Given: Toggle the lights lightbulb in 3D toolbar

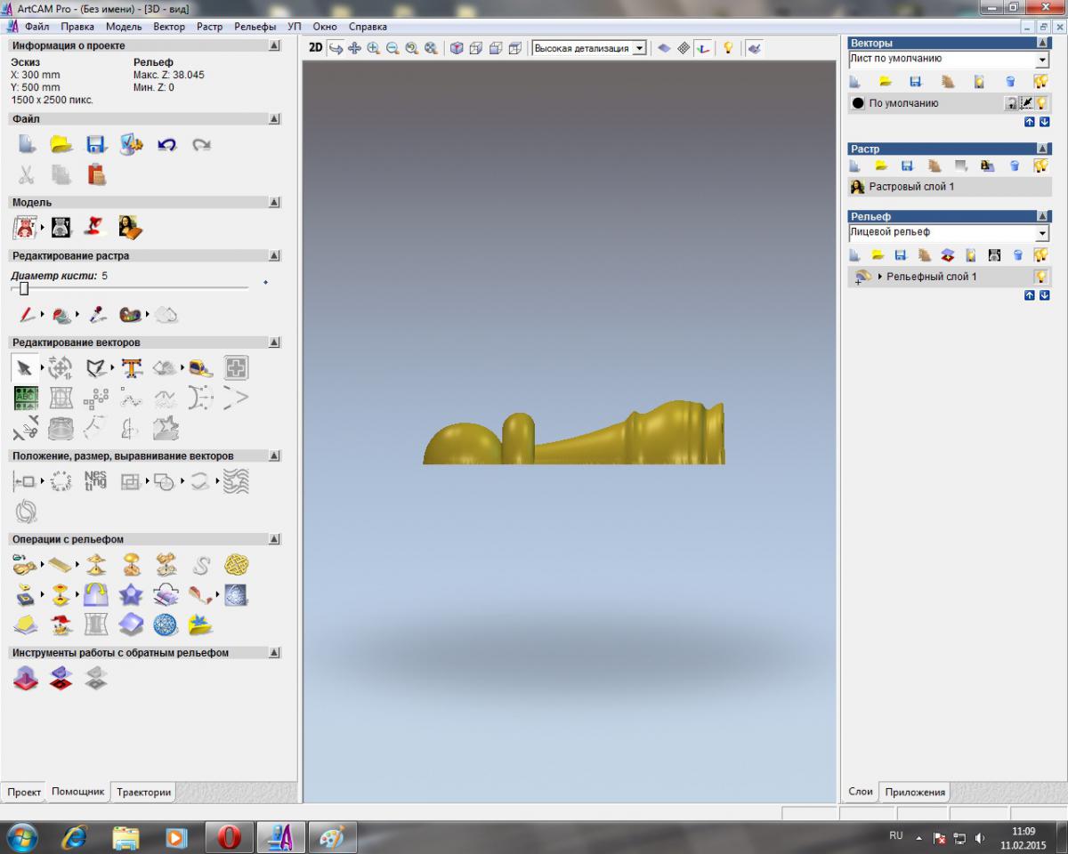Looking at the screenshot, I should tap(727, 48).
